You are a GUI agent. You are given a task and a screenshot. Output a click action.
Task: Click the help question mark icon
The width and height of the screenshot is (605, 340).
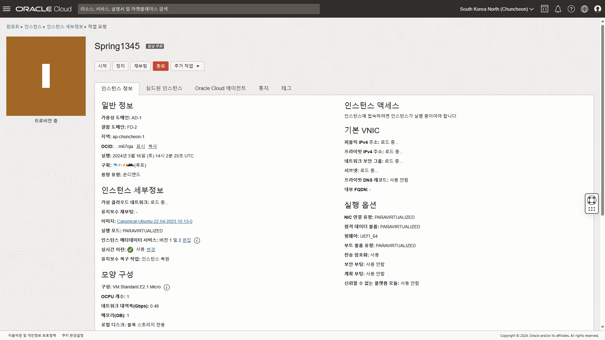point(571,9)
